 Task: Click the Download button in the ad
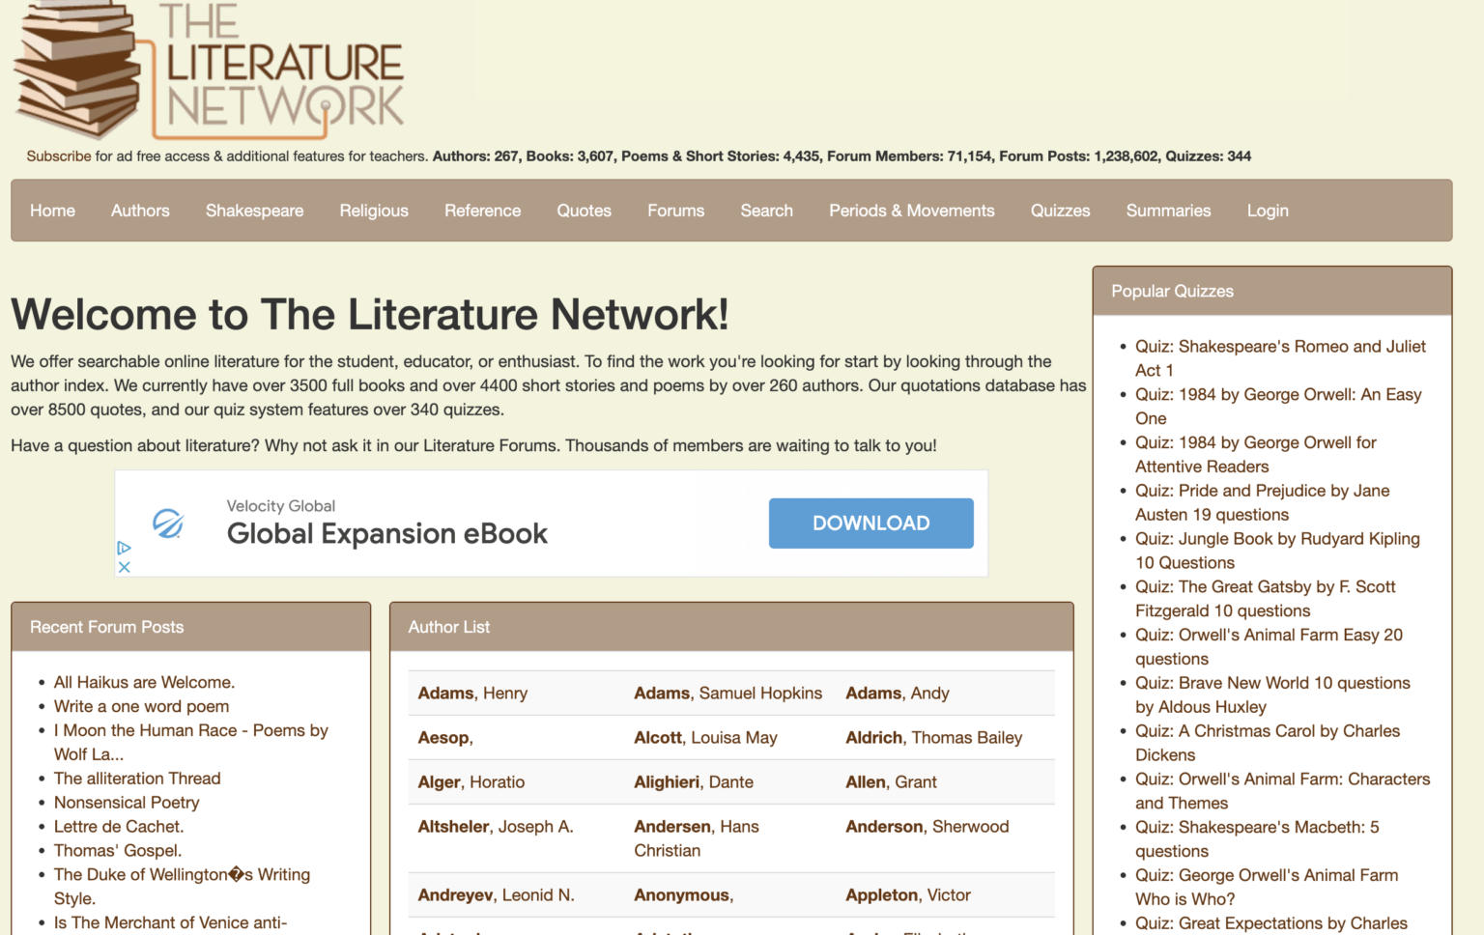[x=870, y=523]
